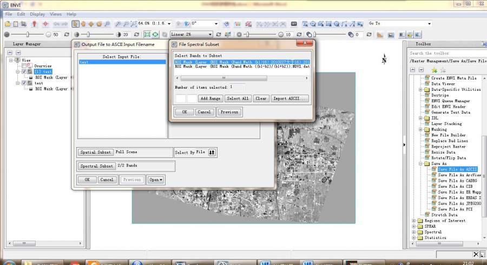Select the Fly tool icon
The width and height of the screenshot is (487, 265).
[91, 24]
